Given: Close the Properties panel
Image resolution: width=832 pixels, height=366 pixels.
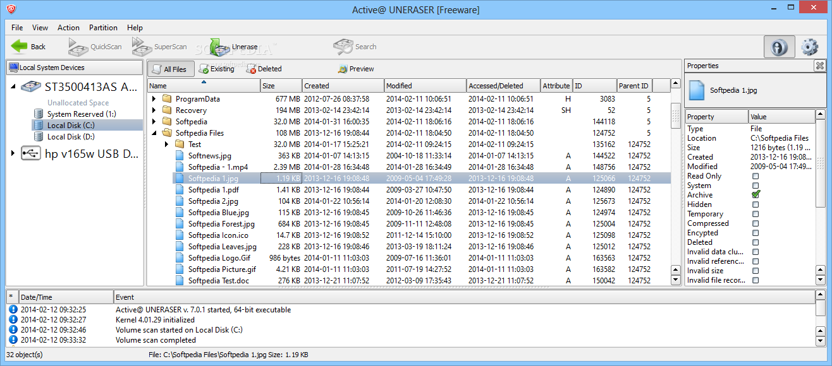Looking at the screenshot, I should [819, 66].
